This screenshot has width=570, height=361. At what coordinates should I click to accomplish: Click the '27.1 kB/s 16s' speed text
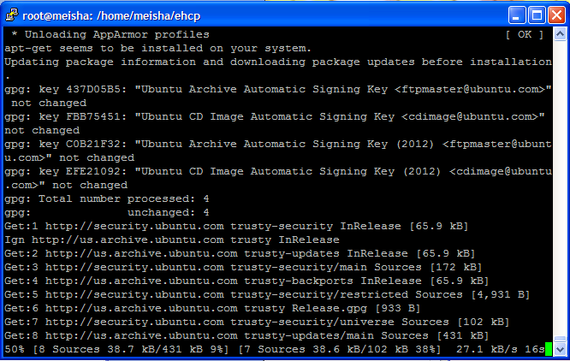tap(500, 349)
